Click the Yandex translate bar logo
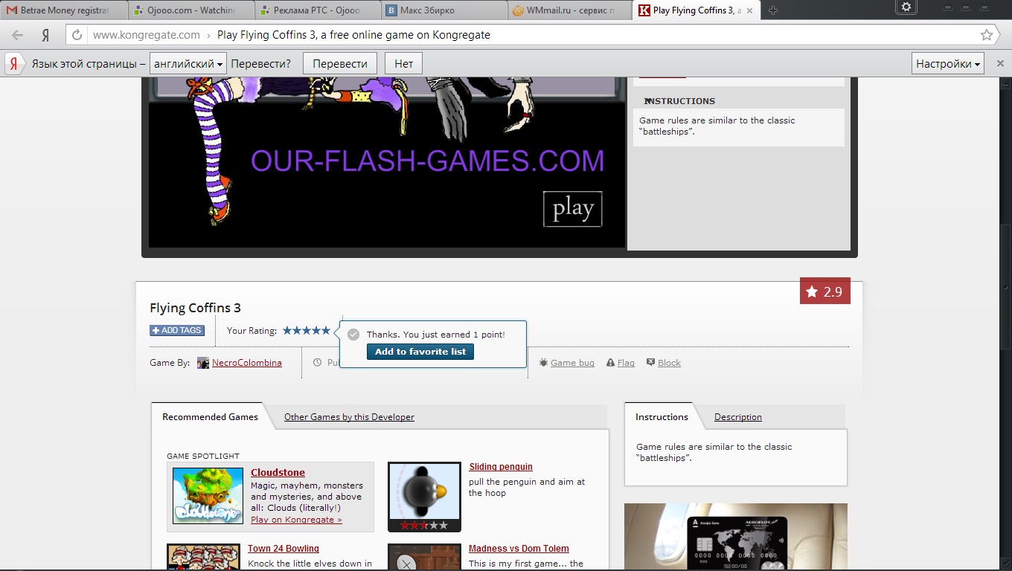Image resolution: width=1012 pixels, height=571 pixels. tap(13, 64)
